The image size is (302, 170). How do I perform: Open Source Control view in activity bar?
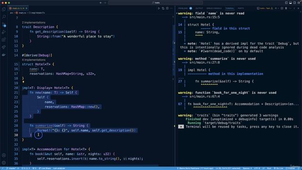pyautogui.click(x=4, y=25)
